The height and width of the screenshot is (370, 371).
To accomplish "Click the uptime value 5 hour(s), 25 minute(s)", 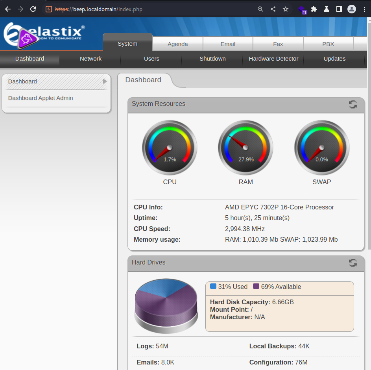I will point(257,218).
